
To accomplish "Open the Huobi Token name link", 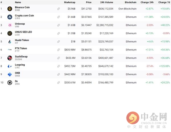I will click(x=22, y=40).
